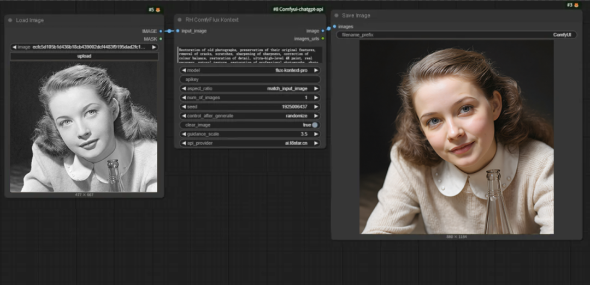The image size is (590, 285).
Task: Click the images input port on Save Image
Action: coord(334,26)
